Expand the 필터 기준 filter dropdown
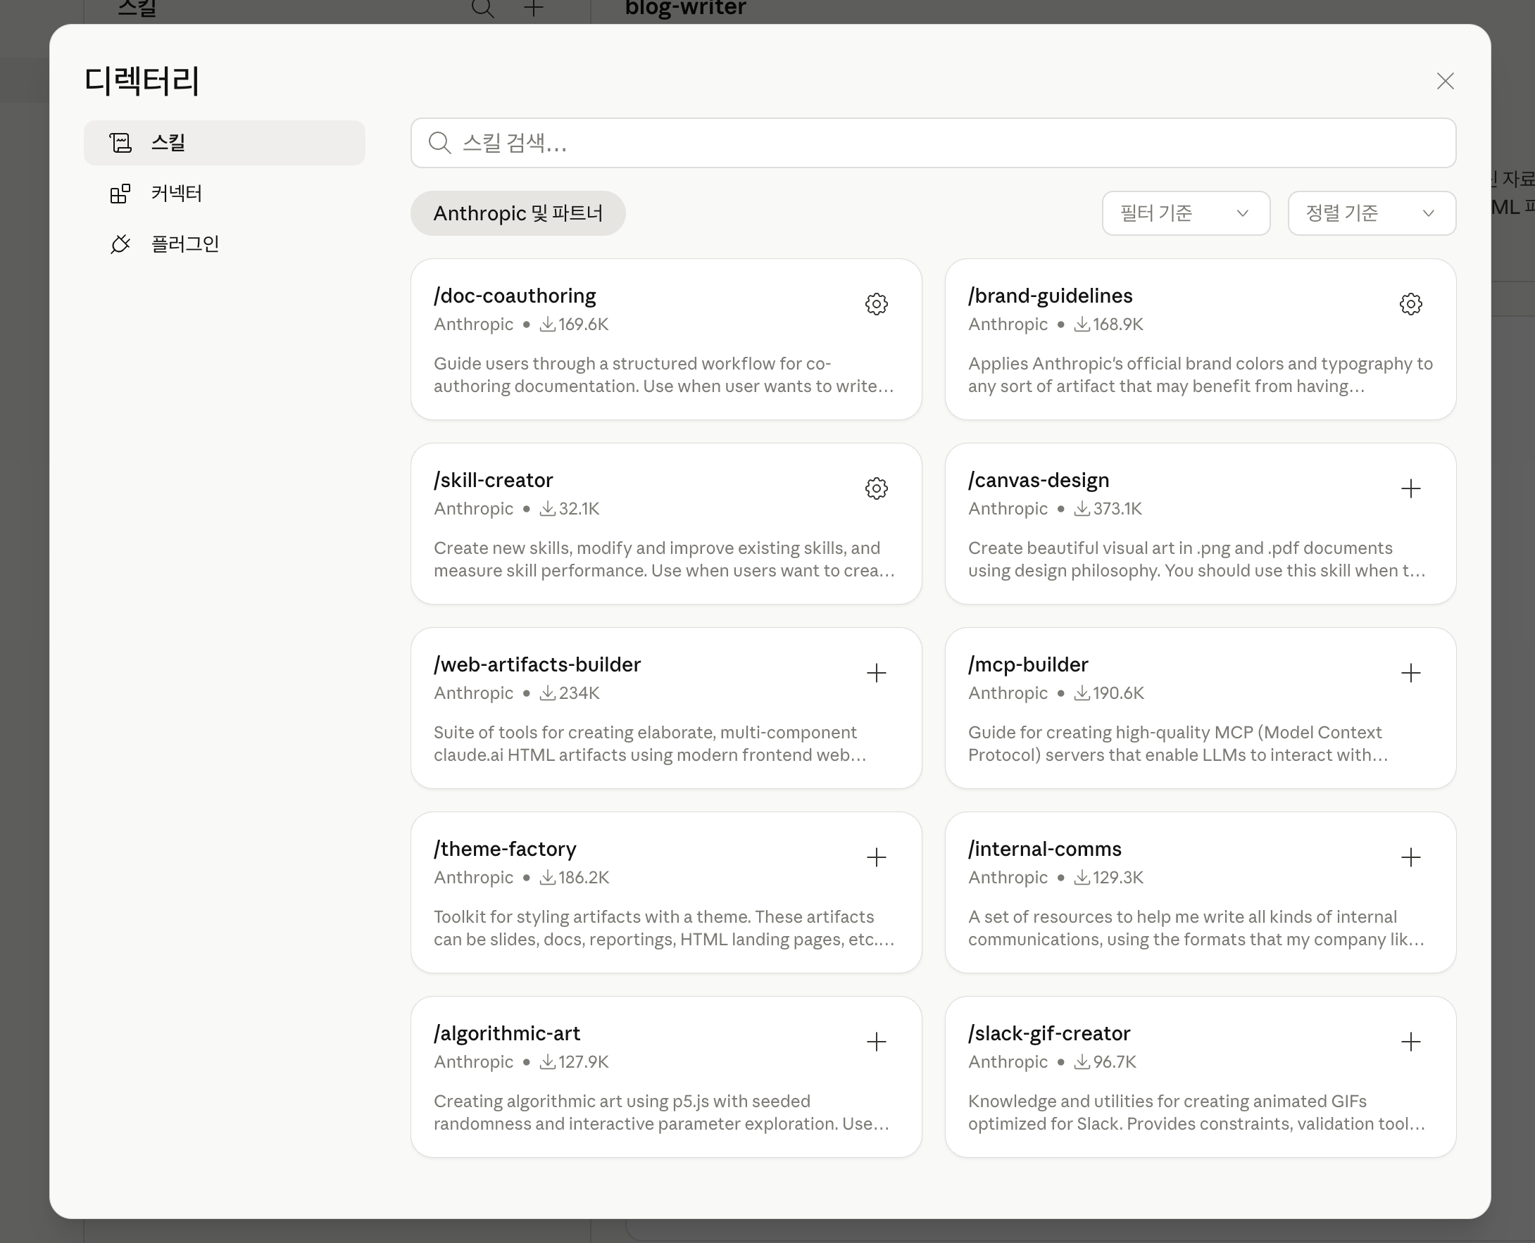Screen dimensions: 1535x1243 (1186, 213)
